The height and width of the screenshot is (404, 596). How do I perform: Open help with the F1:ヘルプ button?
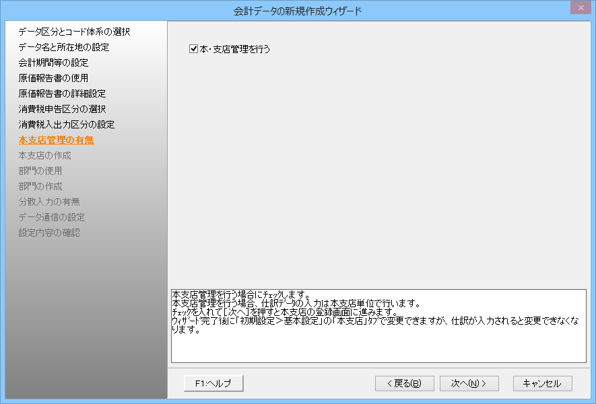tap(213, 383)
